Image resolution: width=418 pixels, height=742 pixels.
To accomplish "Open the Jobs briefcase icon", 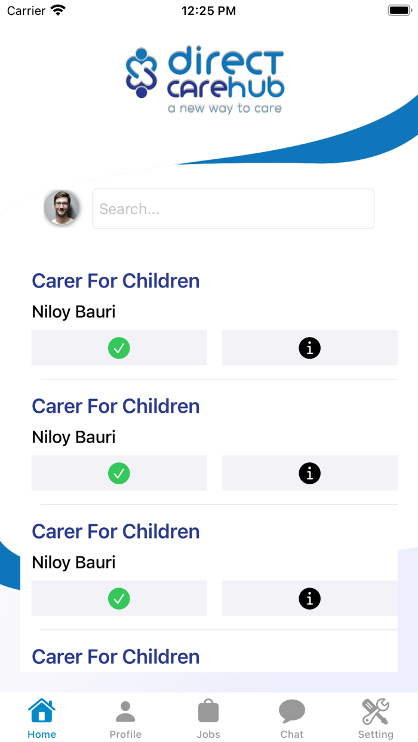I will coord(208,710).
